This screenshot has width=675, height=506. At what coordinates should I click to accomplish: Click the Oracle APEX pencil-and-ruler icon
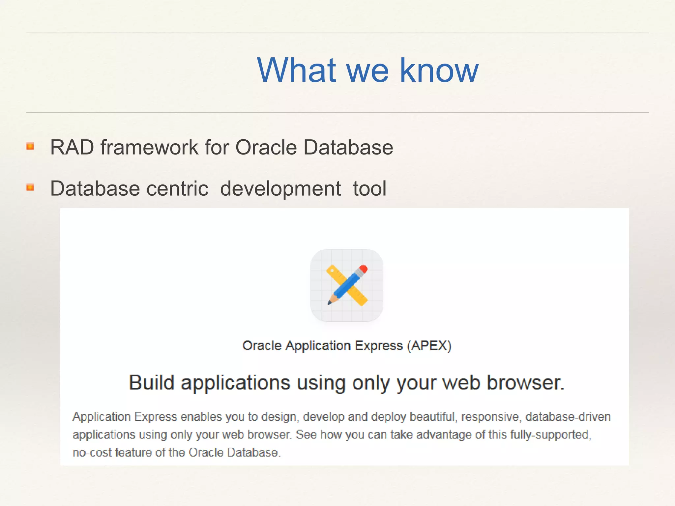[x=347, y=285]
